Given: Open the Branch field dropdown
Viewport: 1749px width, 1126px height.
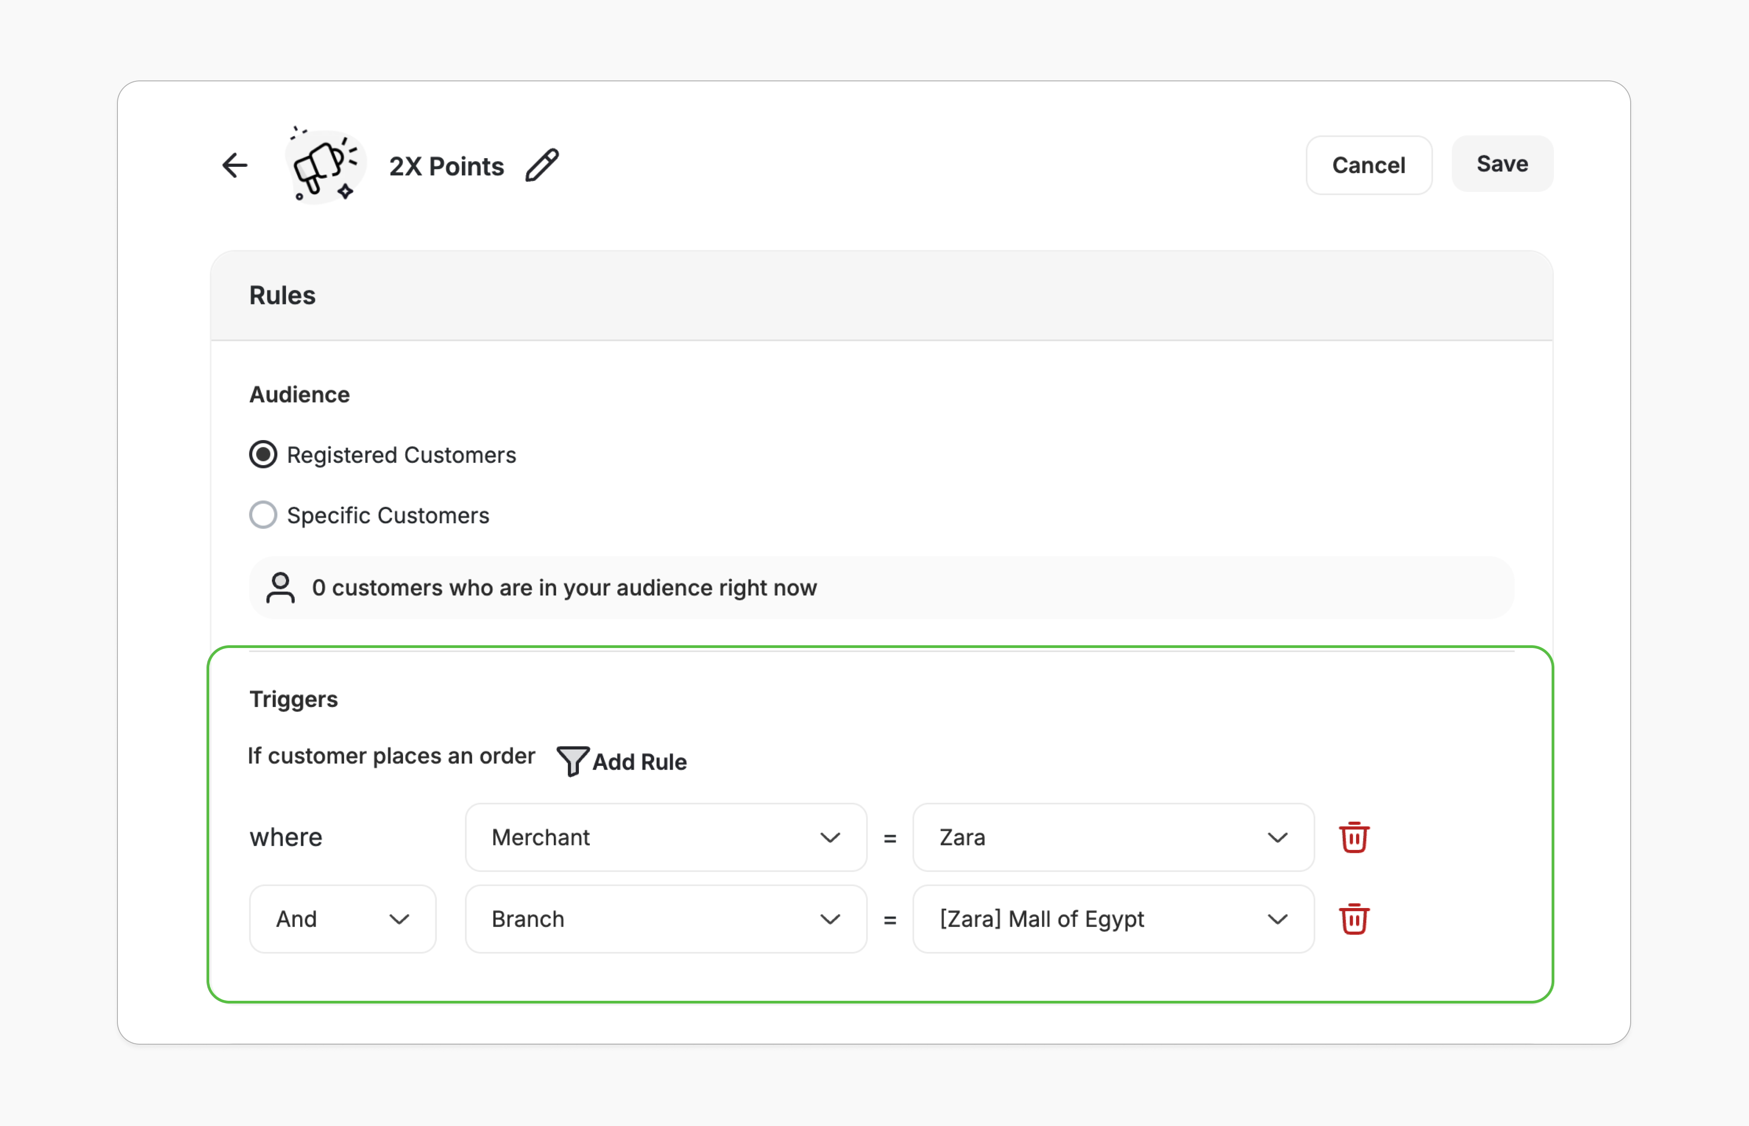Looking at the screenshot, I should (x=666, y=919).
